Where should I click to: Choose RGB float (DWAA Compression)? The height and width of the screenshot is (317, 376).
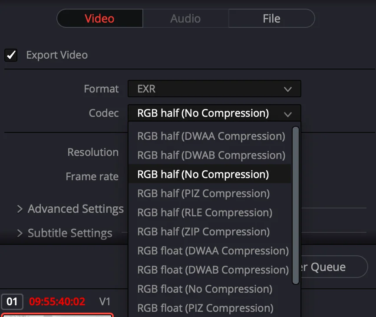(x=213, y=251)
